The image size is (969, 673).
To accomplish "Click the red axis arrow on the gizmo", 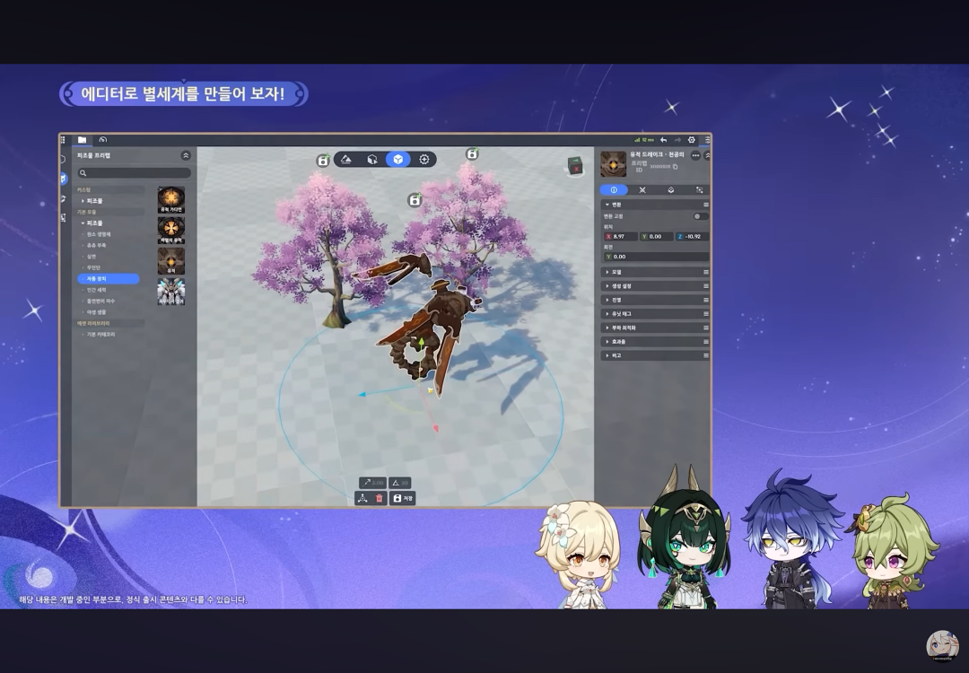I will pos(436,428).
